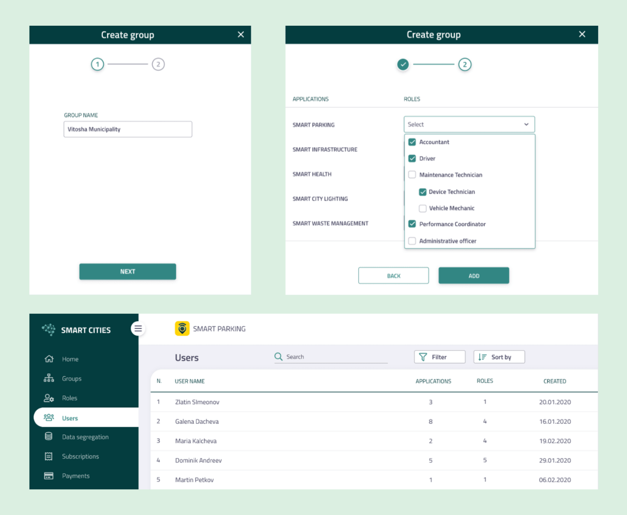Go to step 2 in the group wizard

(x=128, y=271)
